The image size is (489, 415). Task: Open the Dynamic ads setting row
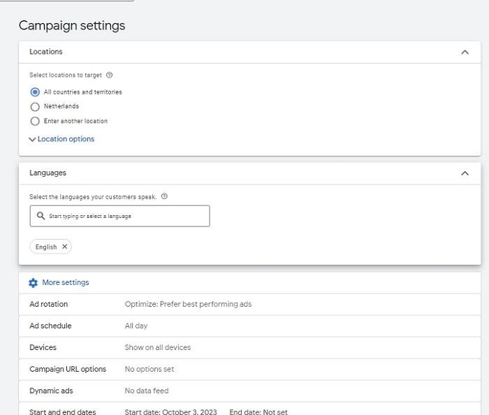tap(249, 391)
